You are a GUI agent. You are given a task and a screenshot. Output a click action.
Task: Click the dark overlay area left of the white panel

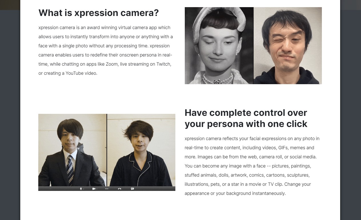[x=10, y=114]
